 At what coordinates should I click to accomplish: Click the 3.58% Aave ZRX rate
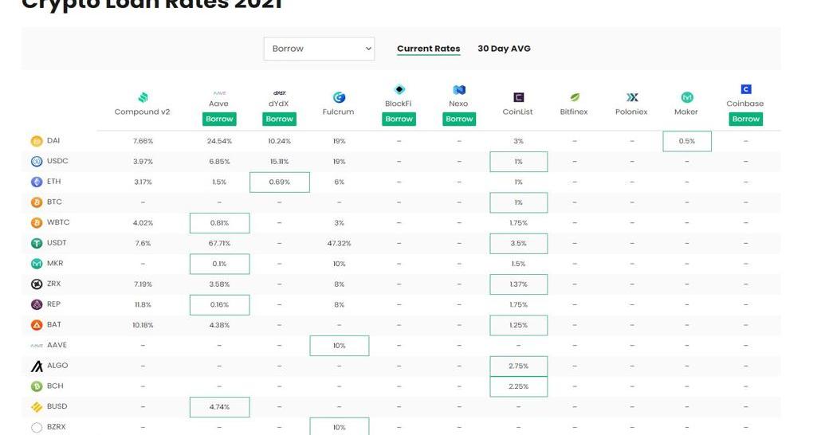point(219,284)
